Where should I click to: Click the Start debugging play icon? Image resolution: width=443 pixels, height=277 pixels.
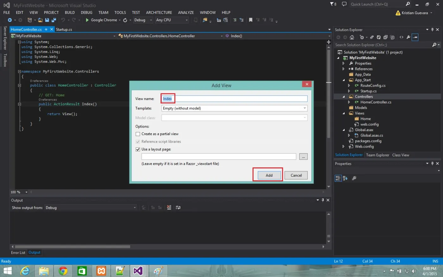[x=87, y=20]
